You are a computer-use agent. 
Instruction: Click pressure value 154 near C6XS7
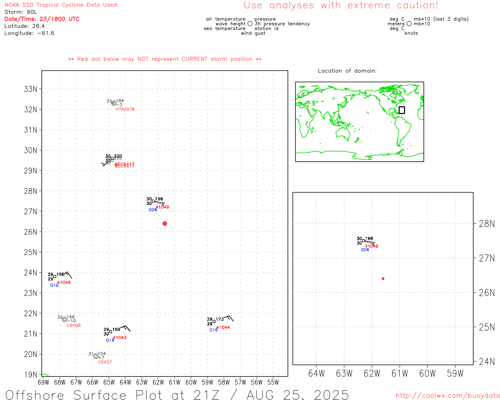pos(102,354)
